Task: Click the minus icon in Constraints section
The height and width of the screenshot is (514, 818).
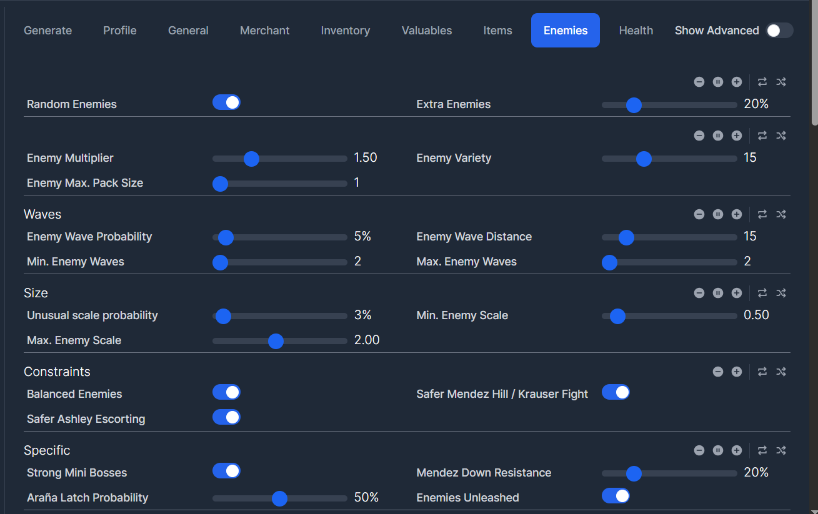Action: tap(718, 372)
